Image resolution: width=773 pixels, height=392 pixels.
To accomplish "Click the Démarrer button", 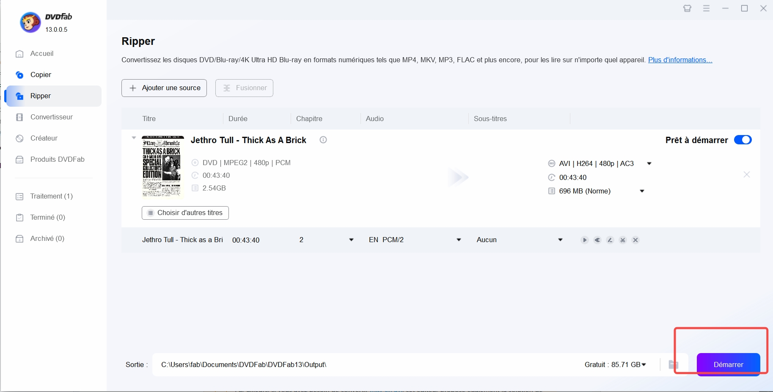I will coord(728,364).
